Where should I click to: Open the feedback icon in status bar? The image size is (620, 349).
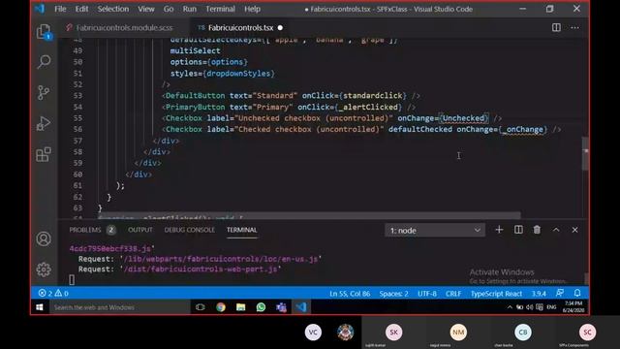[560, 293]
